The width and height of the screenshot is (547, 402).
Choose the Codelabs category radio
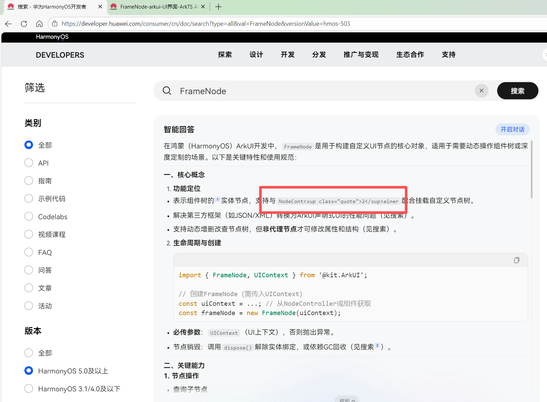pyautogui.click(x=29, y=216)
